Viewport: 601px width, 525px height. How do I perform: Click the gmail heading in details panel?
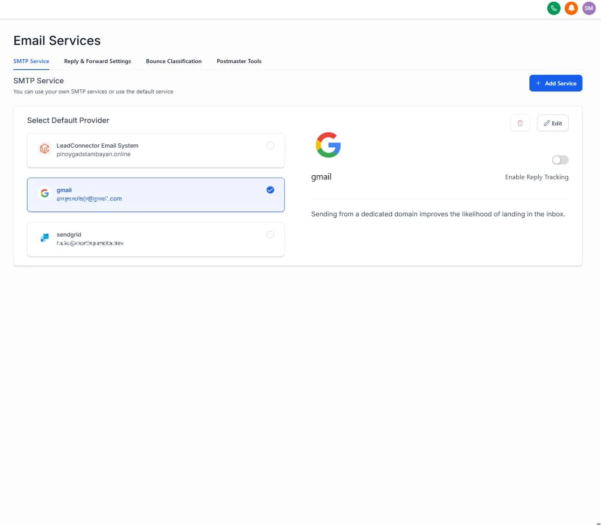[x=322, y=177]
